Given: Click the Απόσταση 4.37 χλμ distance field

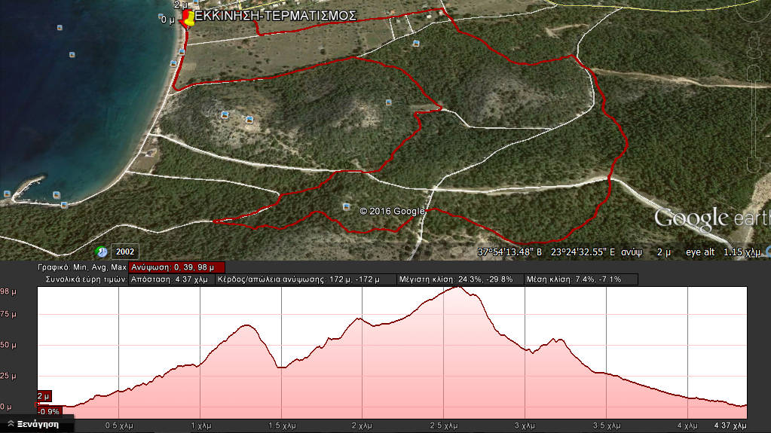Looking at the screenshot, I should pos(170,279).
